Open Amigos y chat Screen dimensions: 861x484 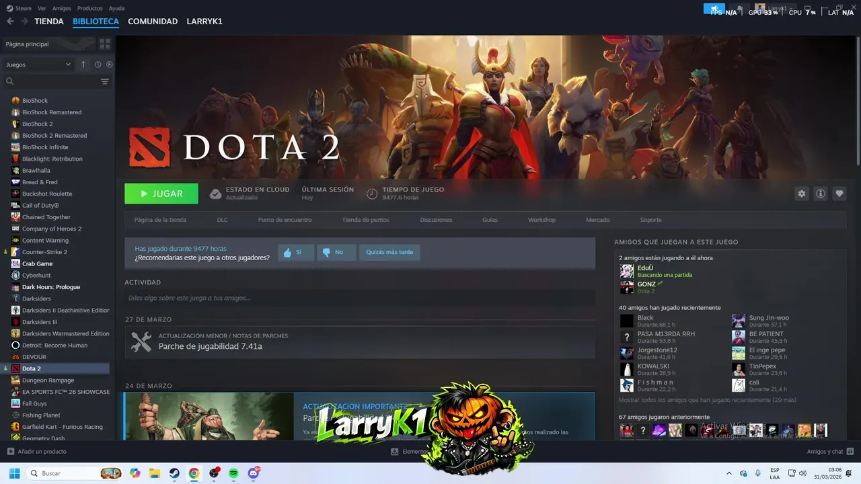pos(830,452)
